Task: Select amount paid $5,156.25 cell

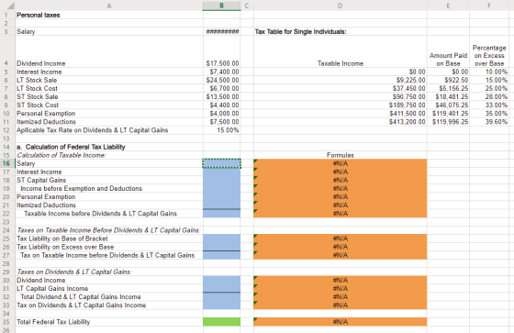Action: coord(448,88)
